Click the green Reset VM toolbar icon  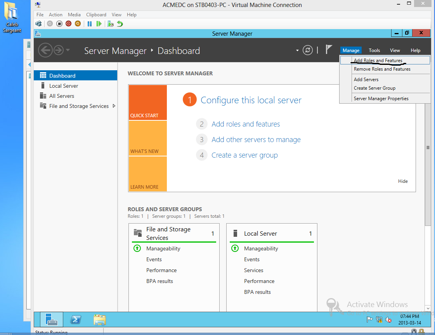tap(99, 24)
